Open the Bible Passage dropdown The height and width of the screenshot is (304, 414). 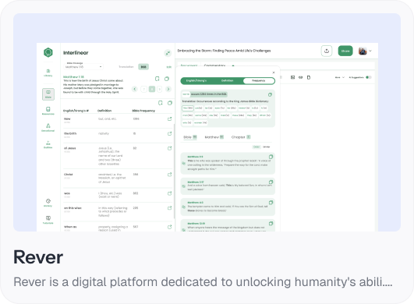click(83, 67)
